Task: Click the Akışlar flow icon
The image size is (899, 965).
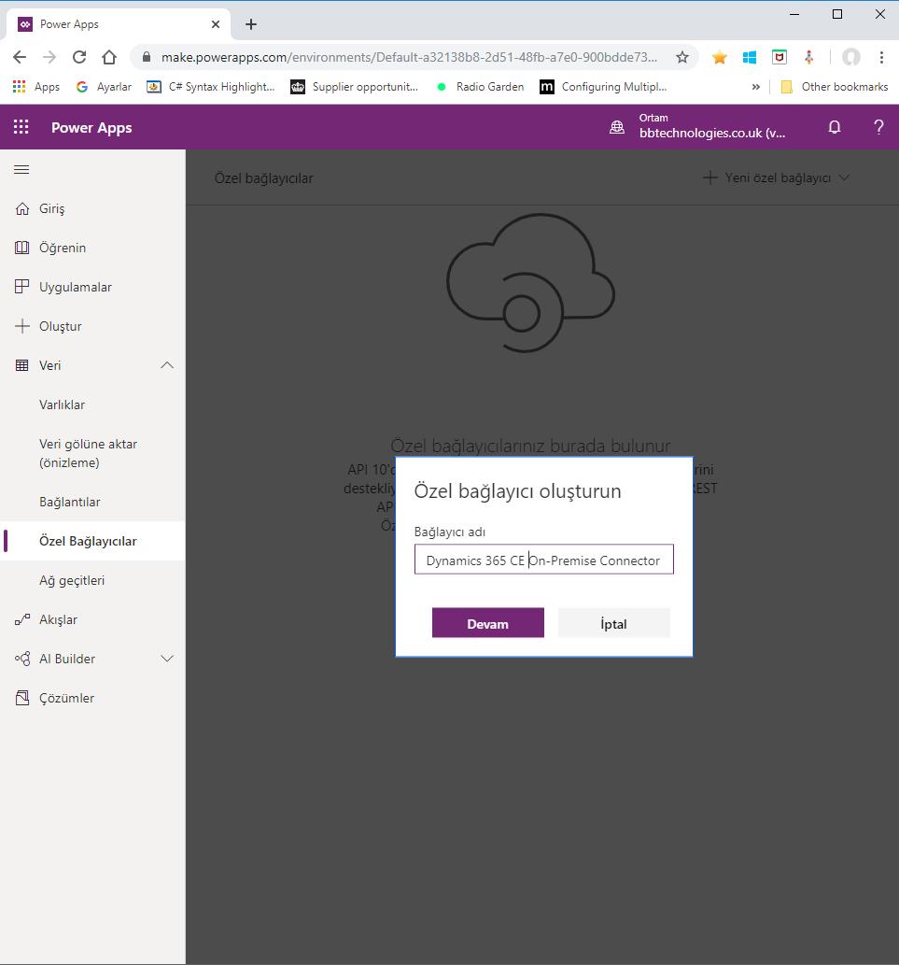Action: pyautogui.click(x=22, y=619)
